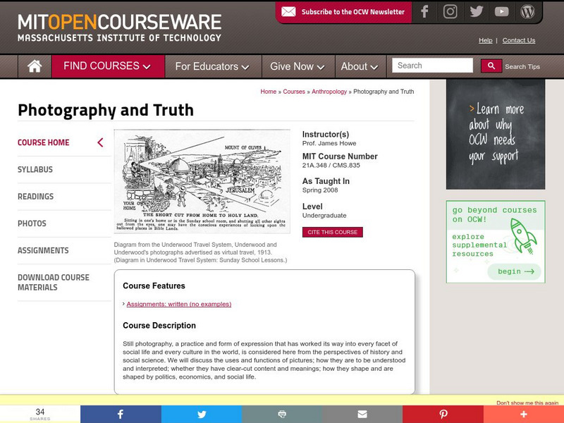Open the About dropdown menu
The image size is (564, 423).
359,66
